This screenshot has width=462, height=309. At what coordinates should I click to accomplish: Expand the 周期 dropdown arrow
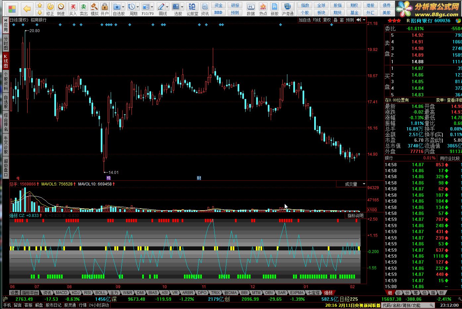pos(138,7)
